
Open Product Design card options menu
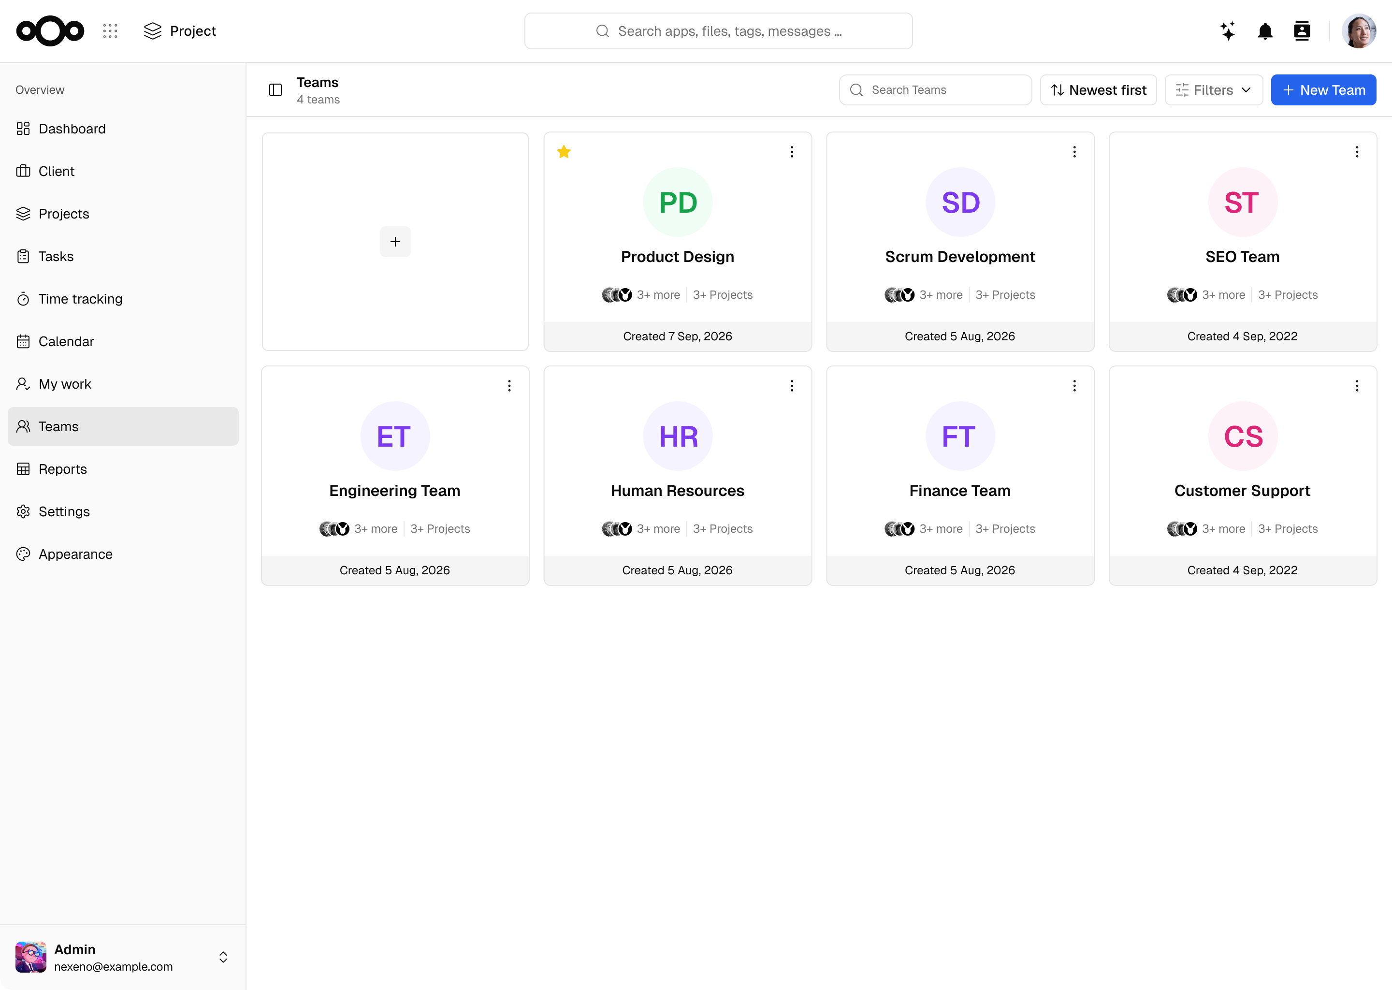[792, 152]
